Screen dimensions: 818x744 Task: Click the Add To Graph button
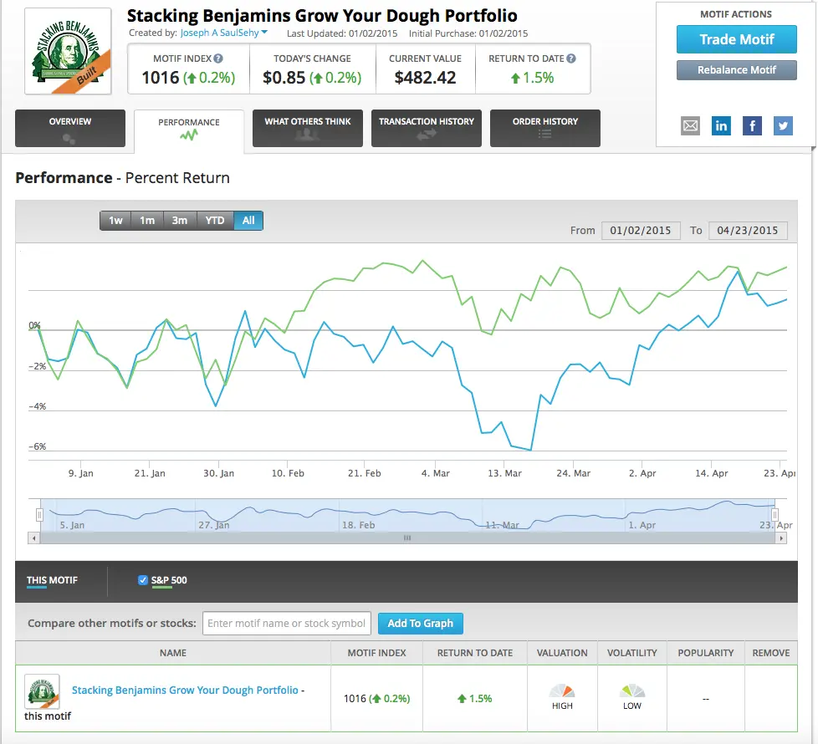421,623
